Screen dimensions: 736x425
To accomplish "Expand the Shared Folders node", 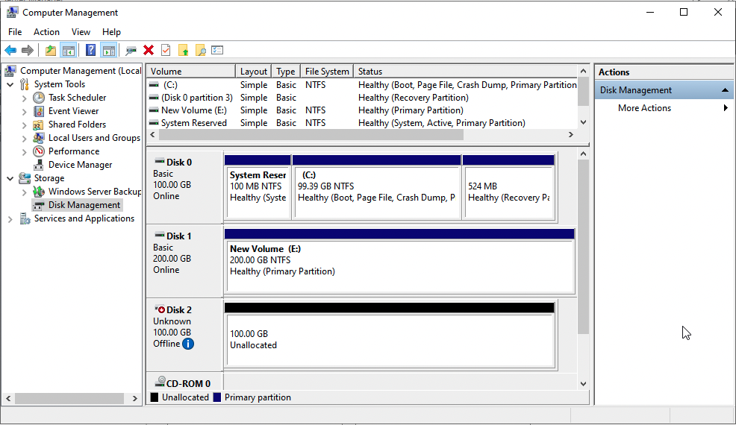I will click(25, 125).
